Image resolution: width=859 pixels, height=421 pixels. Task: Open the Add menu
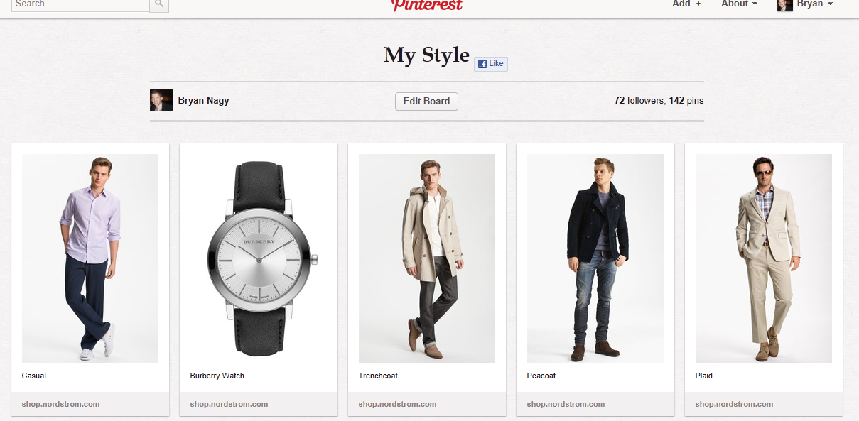point(686,4)
